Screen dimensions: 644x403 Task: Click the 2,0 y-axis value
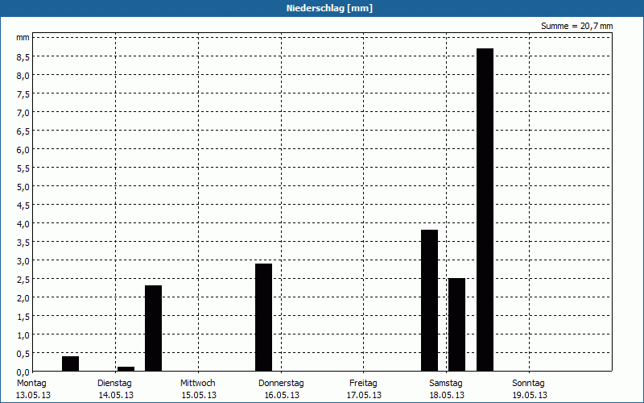pos(23,297)
